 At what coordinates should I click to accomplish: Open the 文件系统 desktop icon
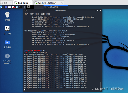(7, 30)
